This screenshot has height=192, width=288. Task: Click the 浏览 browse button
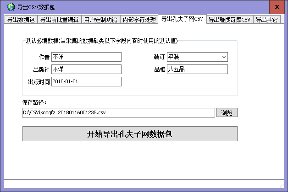(x=227, y=112)
